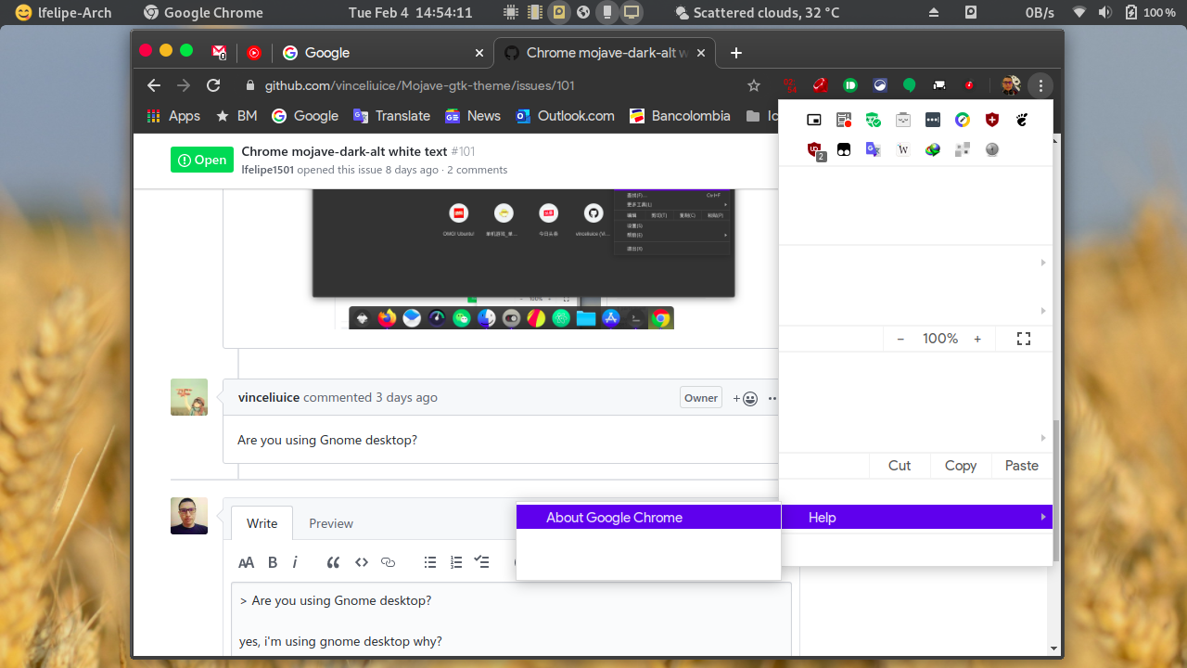The image size is (1187, 668).
Task: Open the Google Translate extension icon
Action: tap(873, 149)
